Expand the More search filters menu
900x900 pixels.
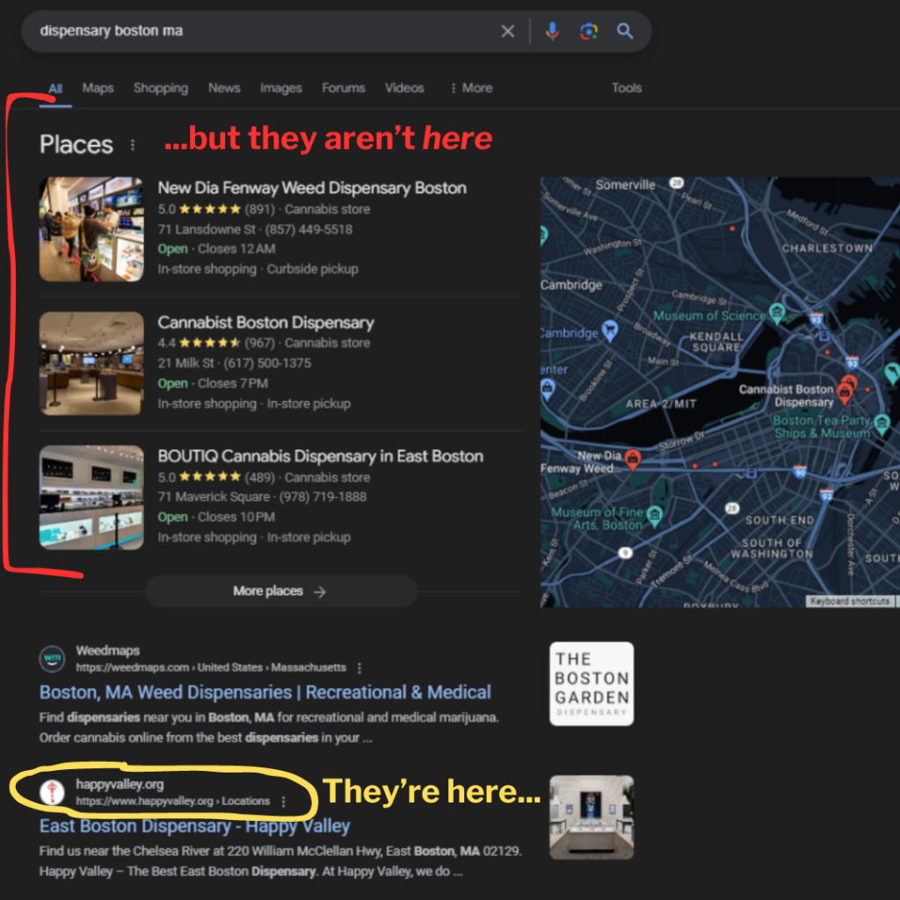[x=471, y=88]
